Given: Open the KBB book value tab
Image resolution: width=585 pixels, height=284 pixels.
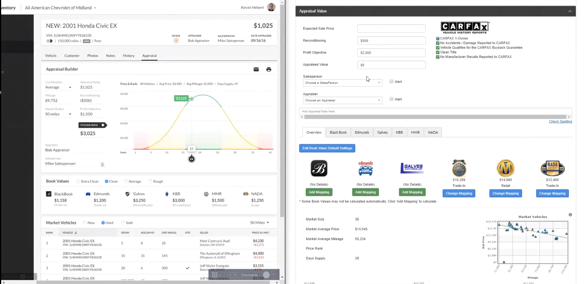Looking at the screenshot, I should click(x=399, y=132).
